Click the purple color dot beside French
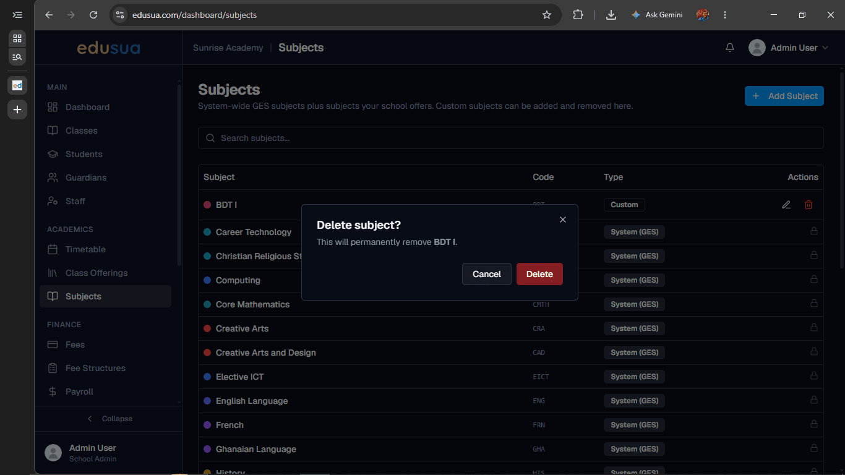 tap(207, 425)
